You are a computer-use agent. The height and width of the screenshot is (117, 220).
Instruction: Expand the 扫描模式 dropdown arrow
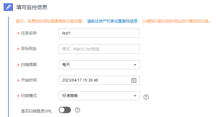pyautogui.click(x=135, y=96)
